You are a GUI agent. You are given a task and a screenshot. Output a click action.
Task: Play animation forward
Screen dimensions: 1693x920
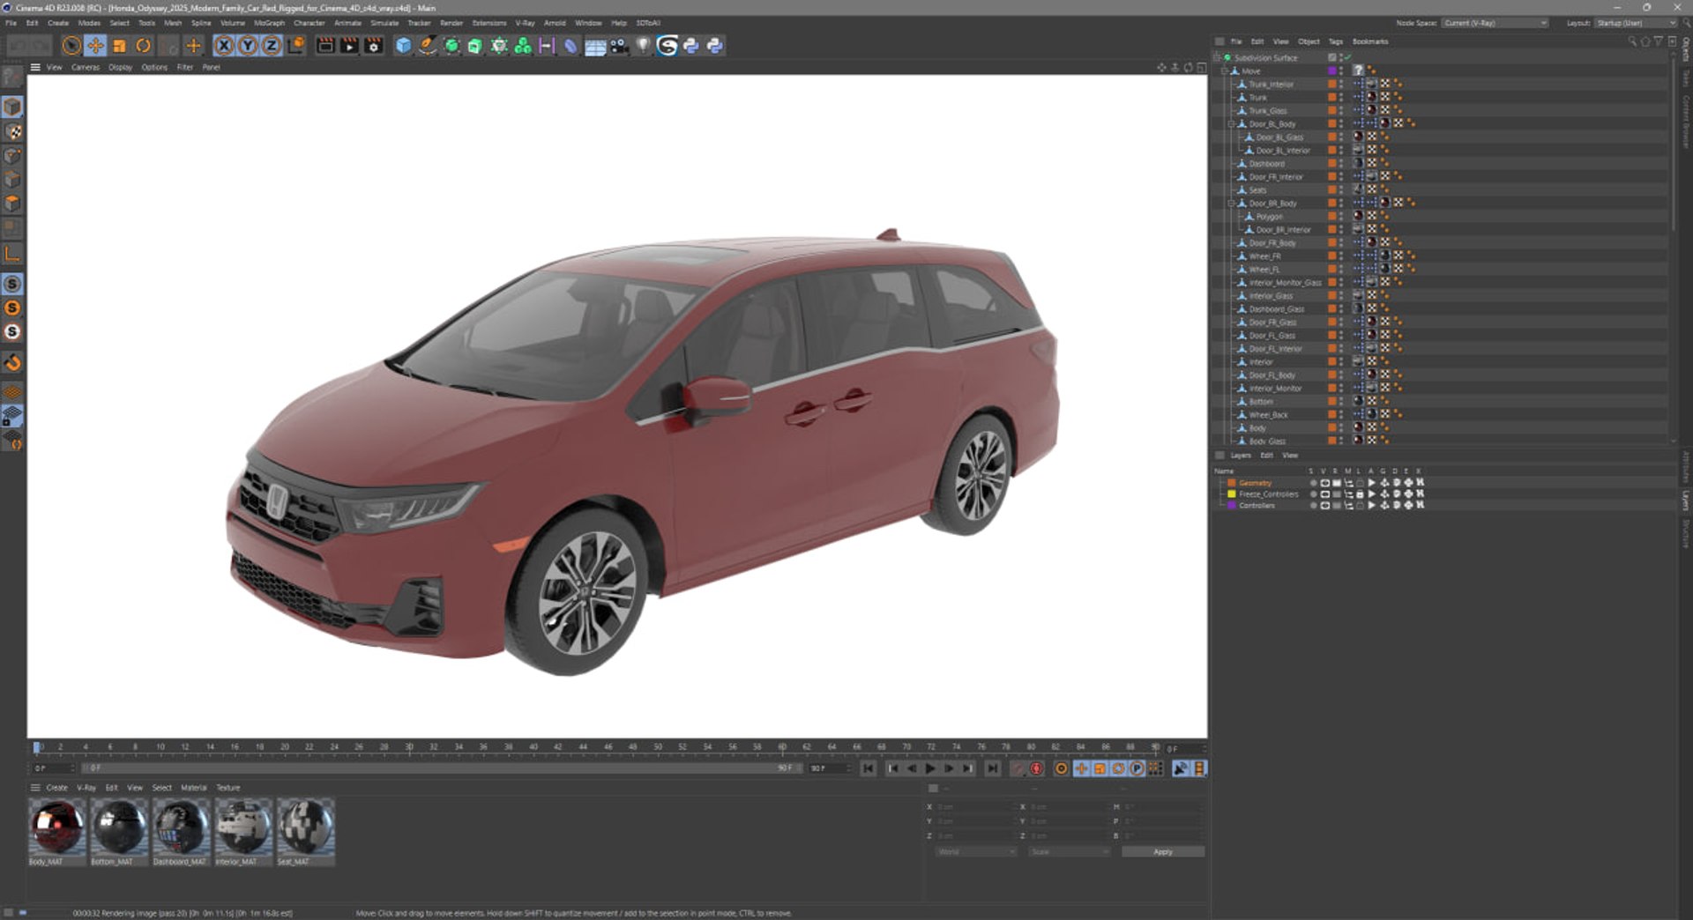[x=930, y=769]
